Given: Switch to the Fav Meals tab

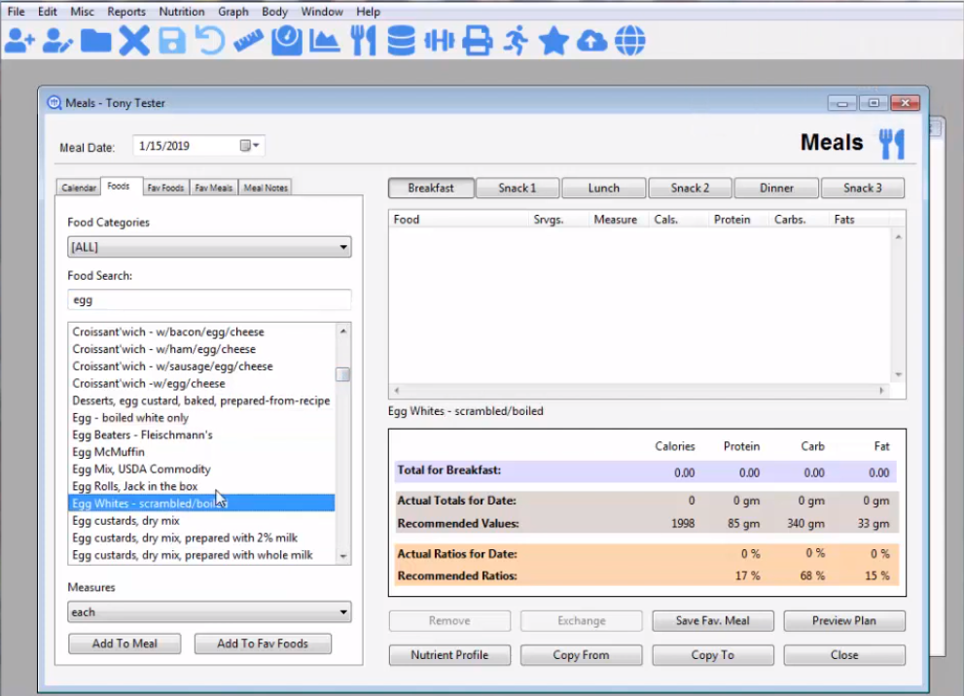Looking at the screenshot, I should coord(213,188).
